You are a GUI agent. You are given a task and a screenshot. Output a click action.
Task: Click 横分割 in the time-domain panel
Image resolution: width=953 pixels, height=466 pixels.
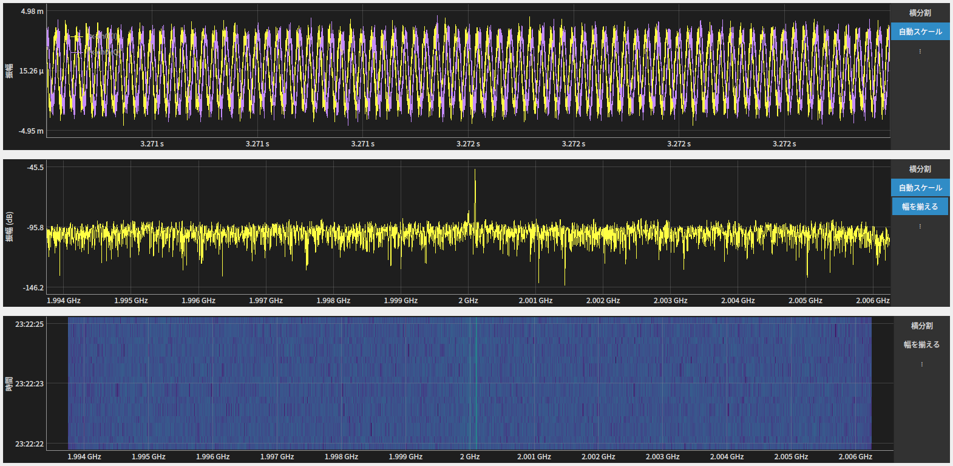[x=920, y=13]
